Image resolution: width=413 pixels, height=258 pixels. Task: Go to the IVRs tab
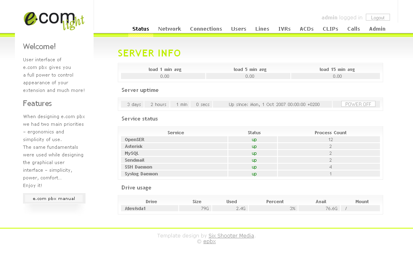[x=284, y=29]
